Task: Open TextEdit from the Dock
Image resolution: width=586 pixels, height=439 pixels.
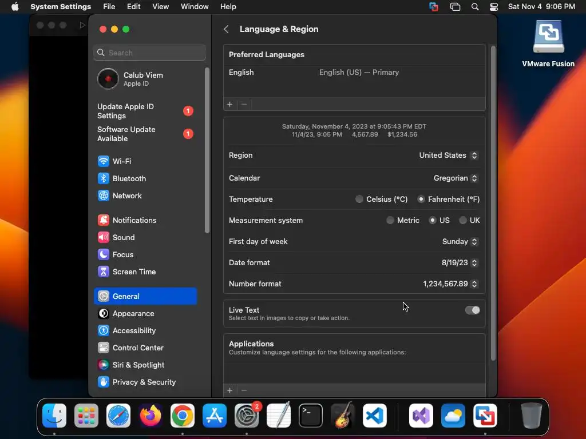Action: point(279,416)
